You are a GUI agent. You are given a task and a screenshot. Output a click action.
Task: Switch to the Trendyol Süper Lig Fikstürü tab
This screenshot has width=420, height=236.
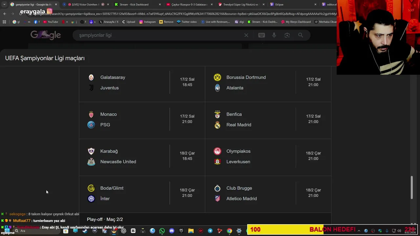[x=241, y=5]
